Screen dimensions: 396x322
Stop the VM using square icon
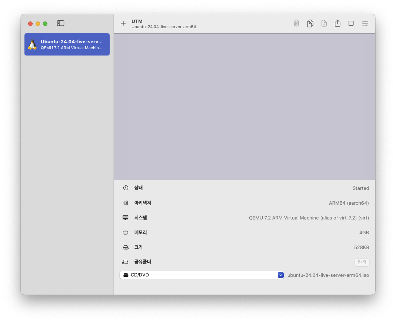[351, 23]
